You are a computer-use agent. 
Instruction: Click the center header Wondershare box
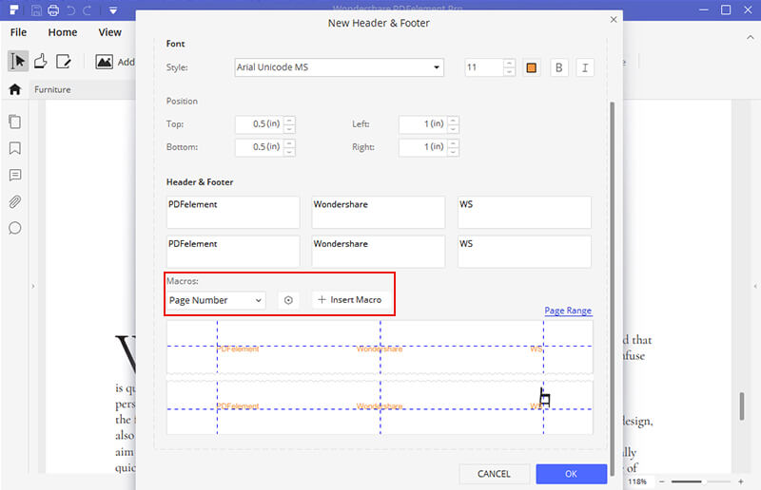click(x=378, y=213)
